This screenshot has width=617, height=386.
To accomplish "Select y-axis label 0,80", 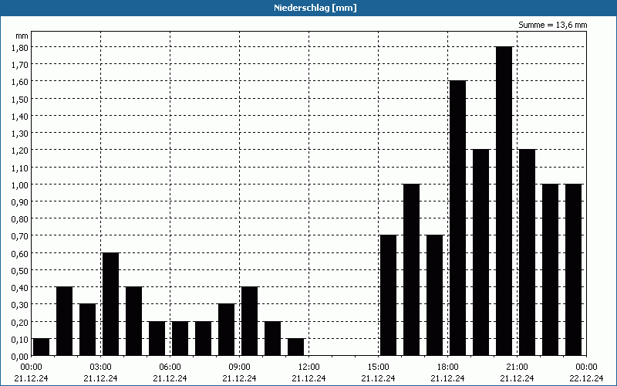I will coord(20,219).
